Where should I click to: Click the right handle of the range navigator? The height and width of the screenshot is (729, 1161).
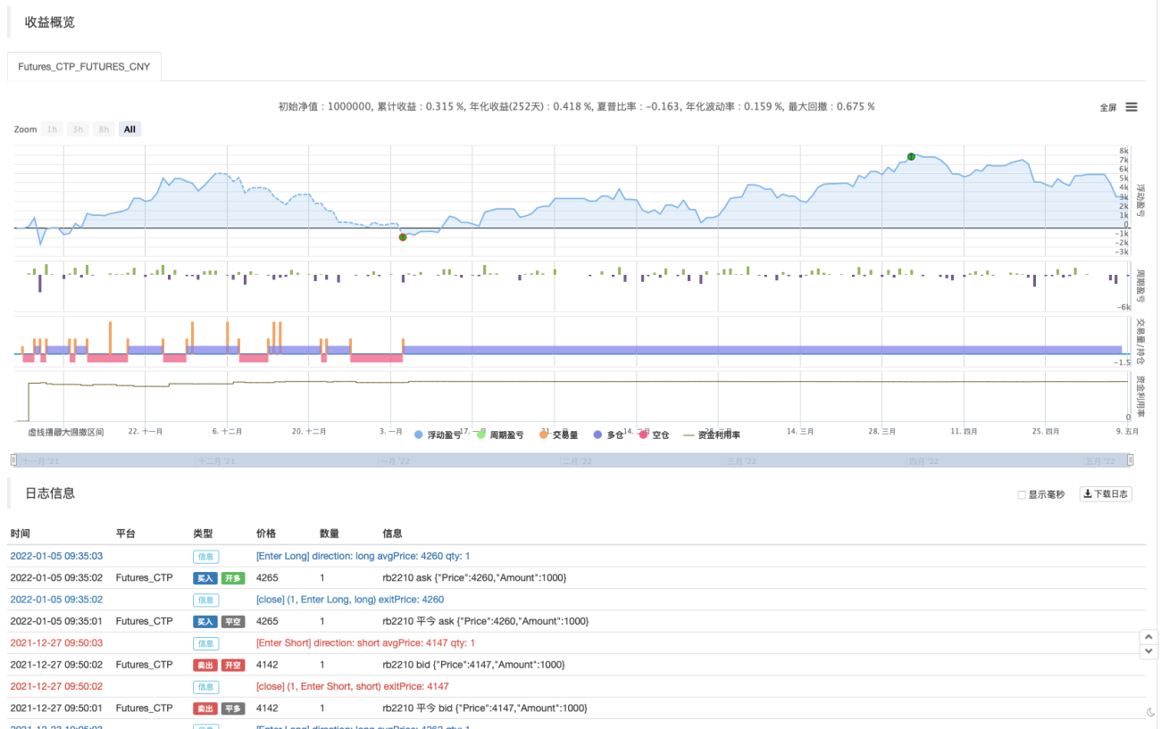click(x=1131, y=460)
